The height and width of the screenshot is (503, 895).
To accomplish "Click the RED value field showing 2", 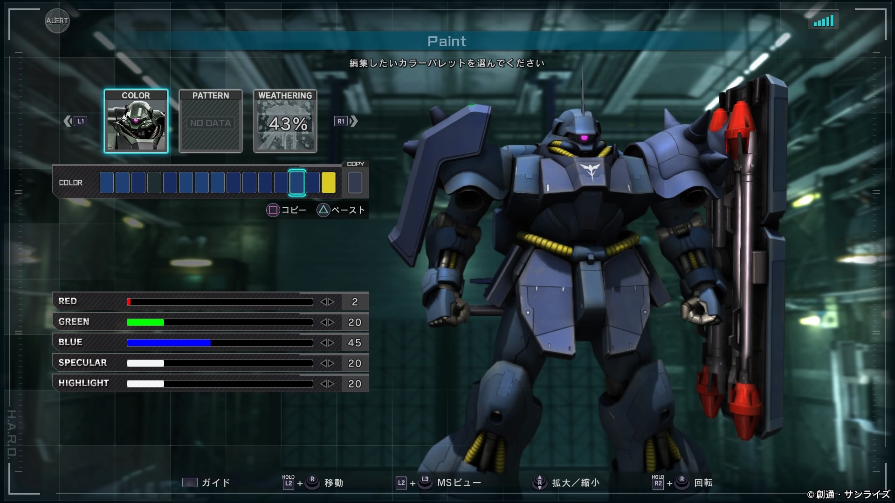I will point(355,302).
